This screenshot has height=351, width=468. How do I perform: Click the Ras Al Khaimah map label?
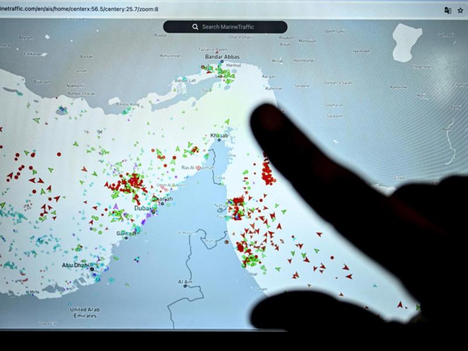point(198,168)
